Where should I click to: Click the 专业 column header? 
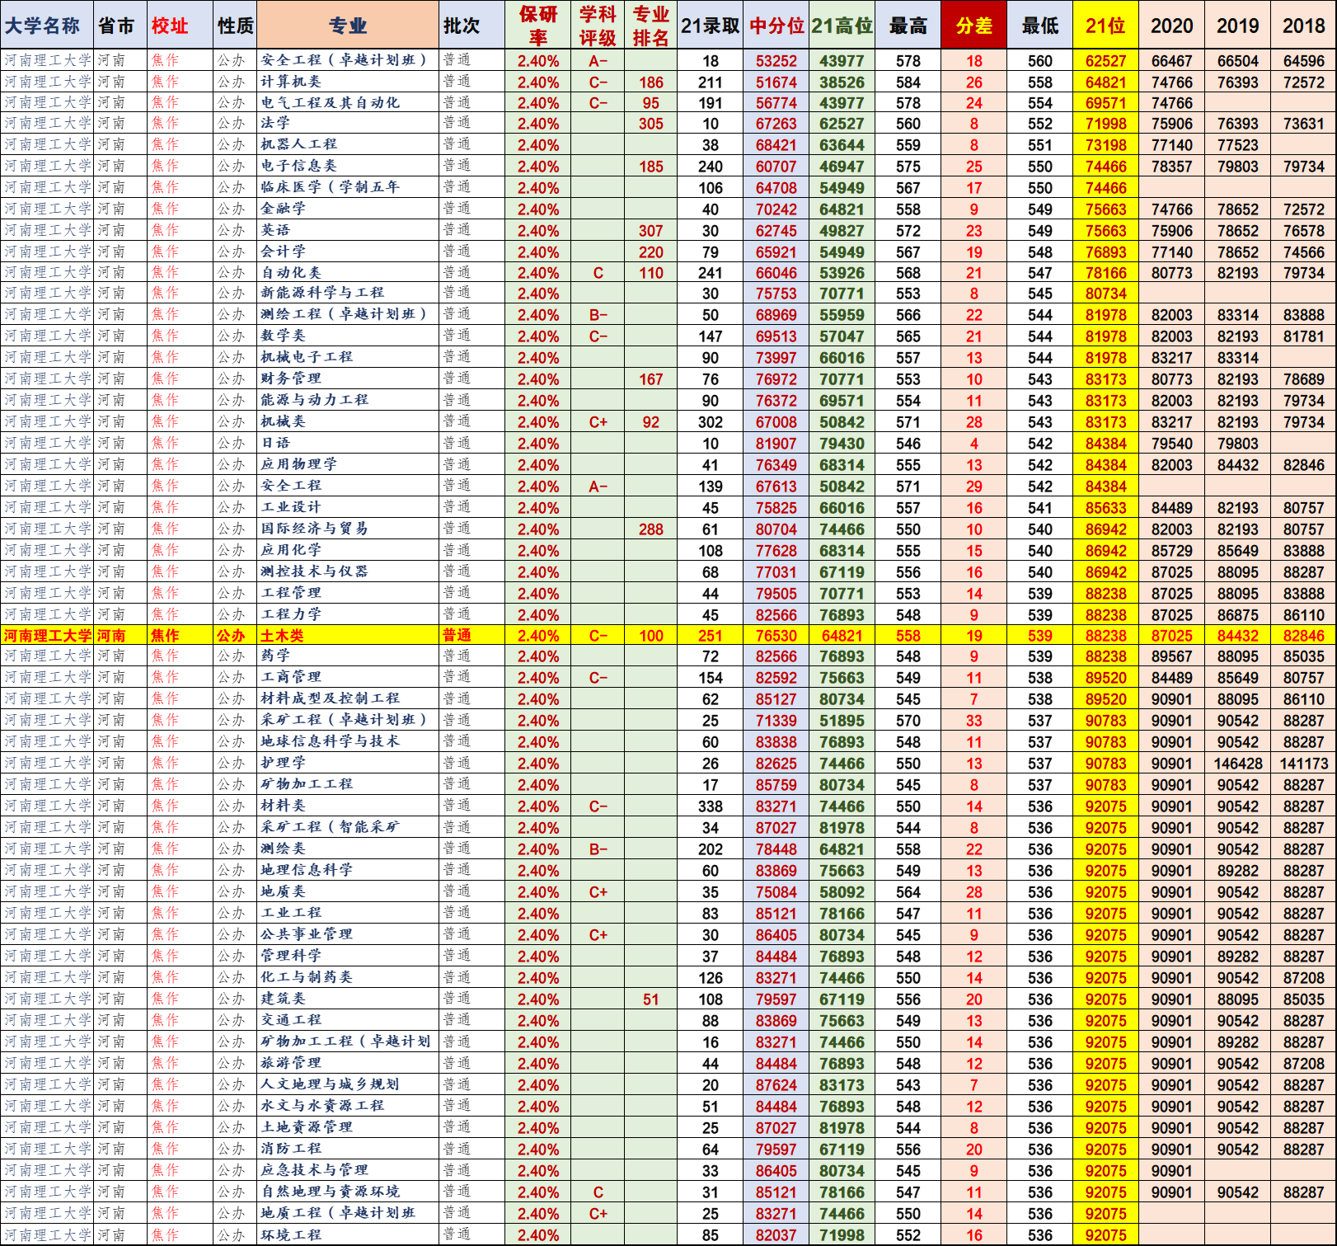click(x=348, y=26)
